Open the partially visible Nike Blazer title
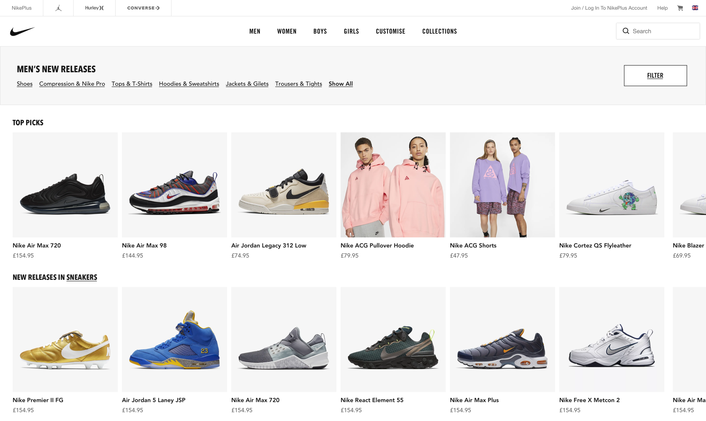The height and width of the screenshot is (421, 706). pyautogui.click(x=688, y=245)
